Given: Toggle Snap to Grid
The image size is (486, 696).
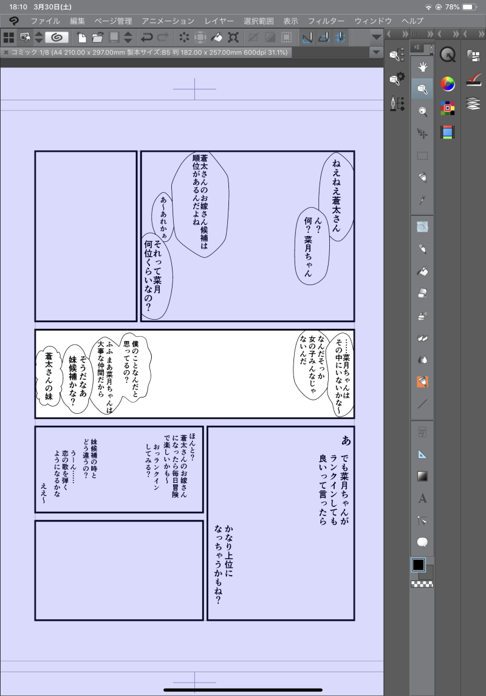Looking at the screenshot, I should 340,37.
